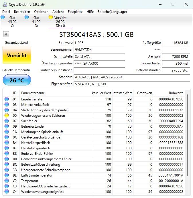This screenshot has width=193, height=198.
Task: Click status icon of Wiederzuweisungsereignisse row
Action: click(x=7, y=191)
